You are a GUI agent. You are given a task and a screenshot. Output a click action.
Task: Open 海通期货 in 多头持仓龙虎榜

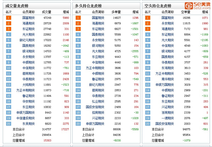pos(98,23)
